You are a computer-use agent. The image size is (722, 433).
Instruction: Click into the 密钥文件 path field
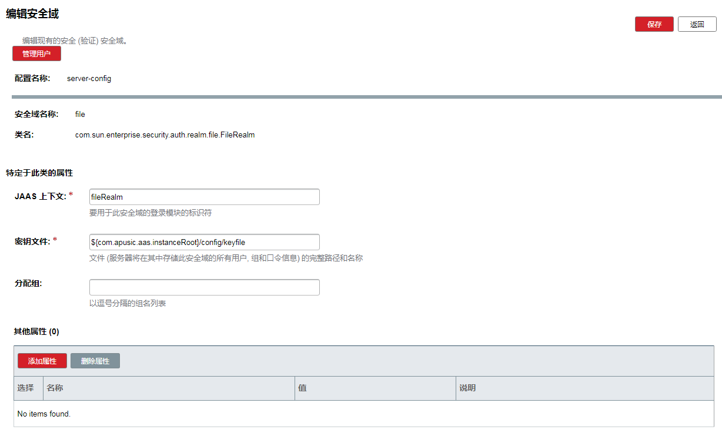204,242
